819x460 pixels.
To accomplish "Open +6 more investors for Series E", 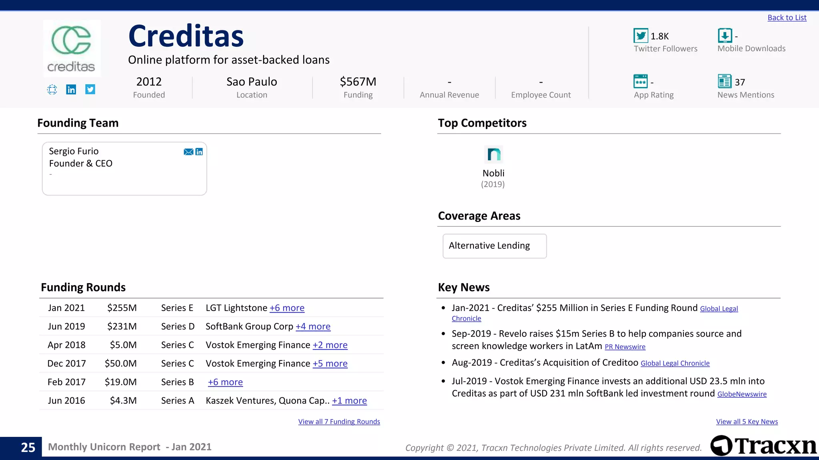I will (287, 308).
